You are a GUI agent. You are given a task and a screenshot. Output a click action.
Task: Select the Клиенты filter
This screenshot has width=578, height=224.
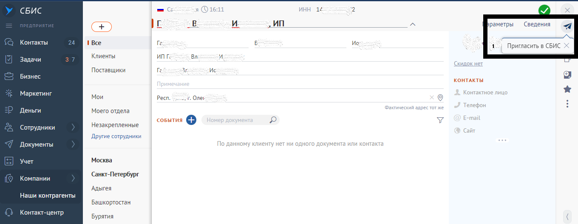click(103, 56)
